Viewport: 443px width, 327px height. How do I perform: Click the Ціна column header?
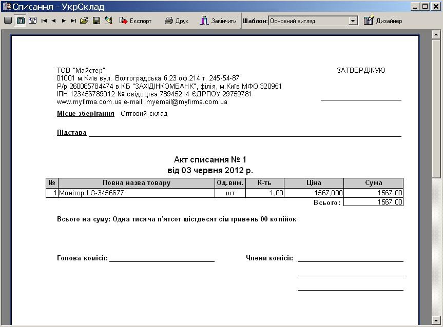(x=314, y=183)
